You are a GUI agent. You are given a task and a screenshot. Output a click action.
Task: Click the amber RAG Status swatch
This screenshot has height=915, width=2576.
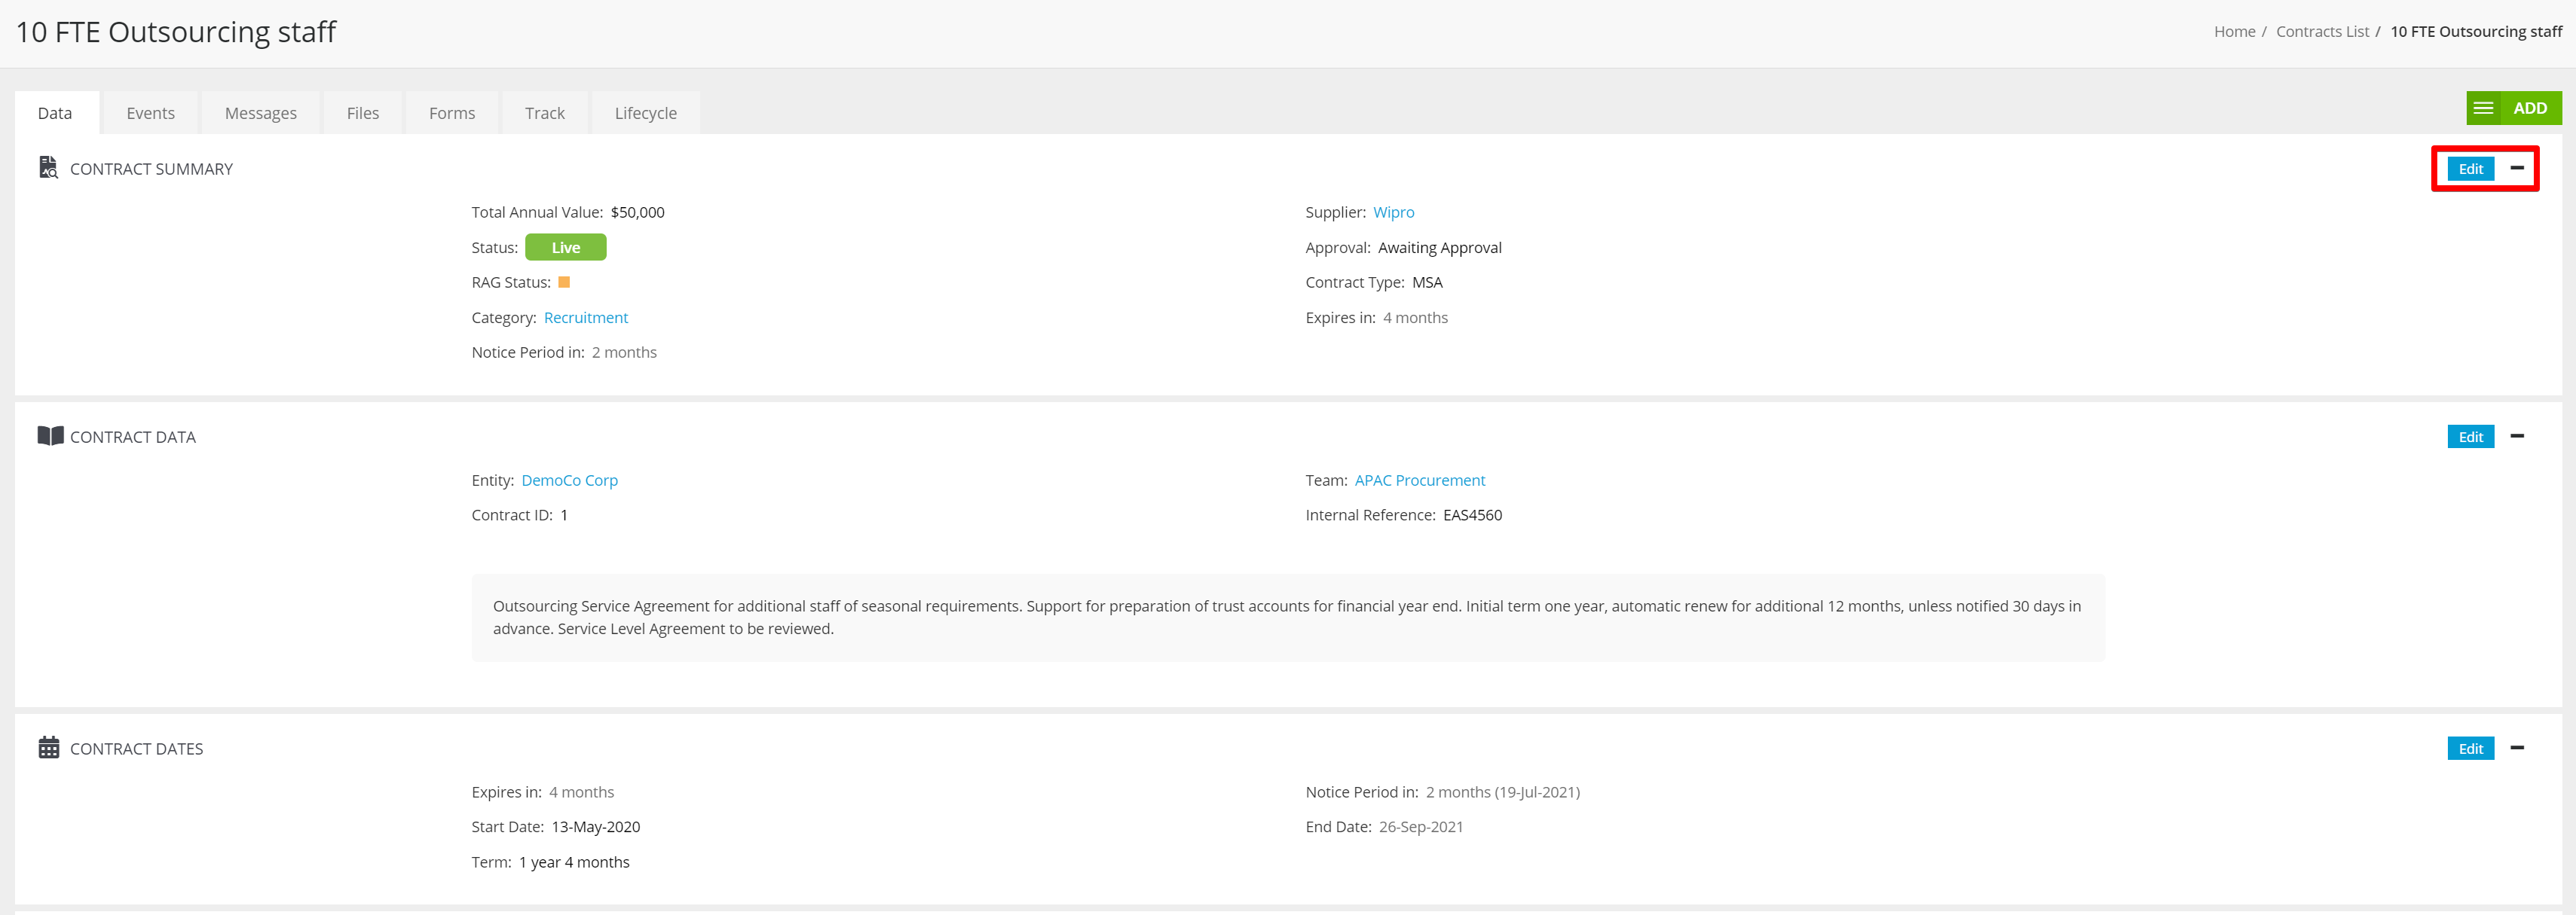click(564, 282)
